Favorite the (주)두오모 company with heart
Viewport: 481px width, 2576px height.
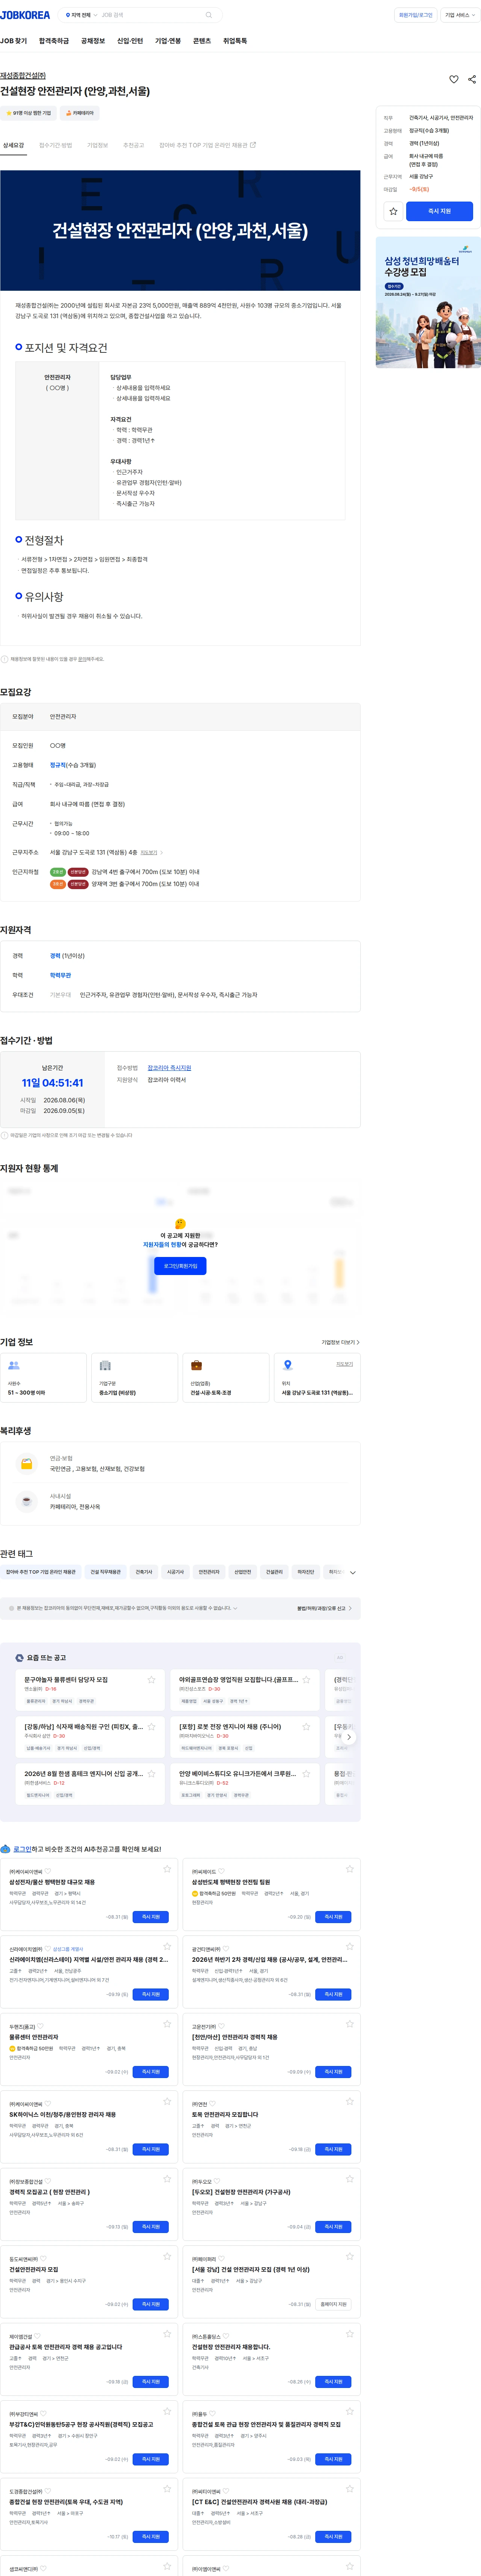point(216,2181)
